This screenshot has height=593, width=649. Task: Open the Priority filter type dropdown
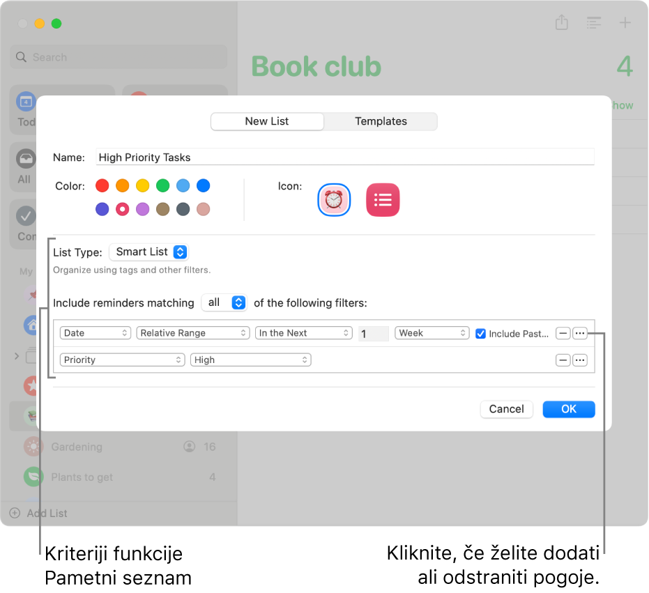coord(122,360)
